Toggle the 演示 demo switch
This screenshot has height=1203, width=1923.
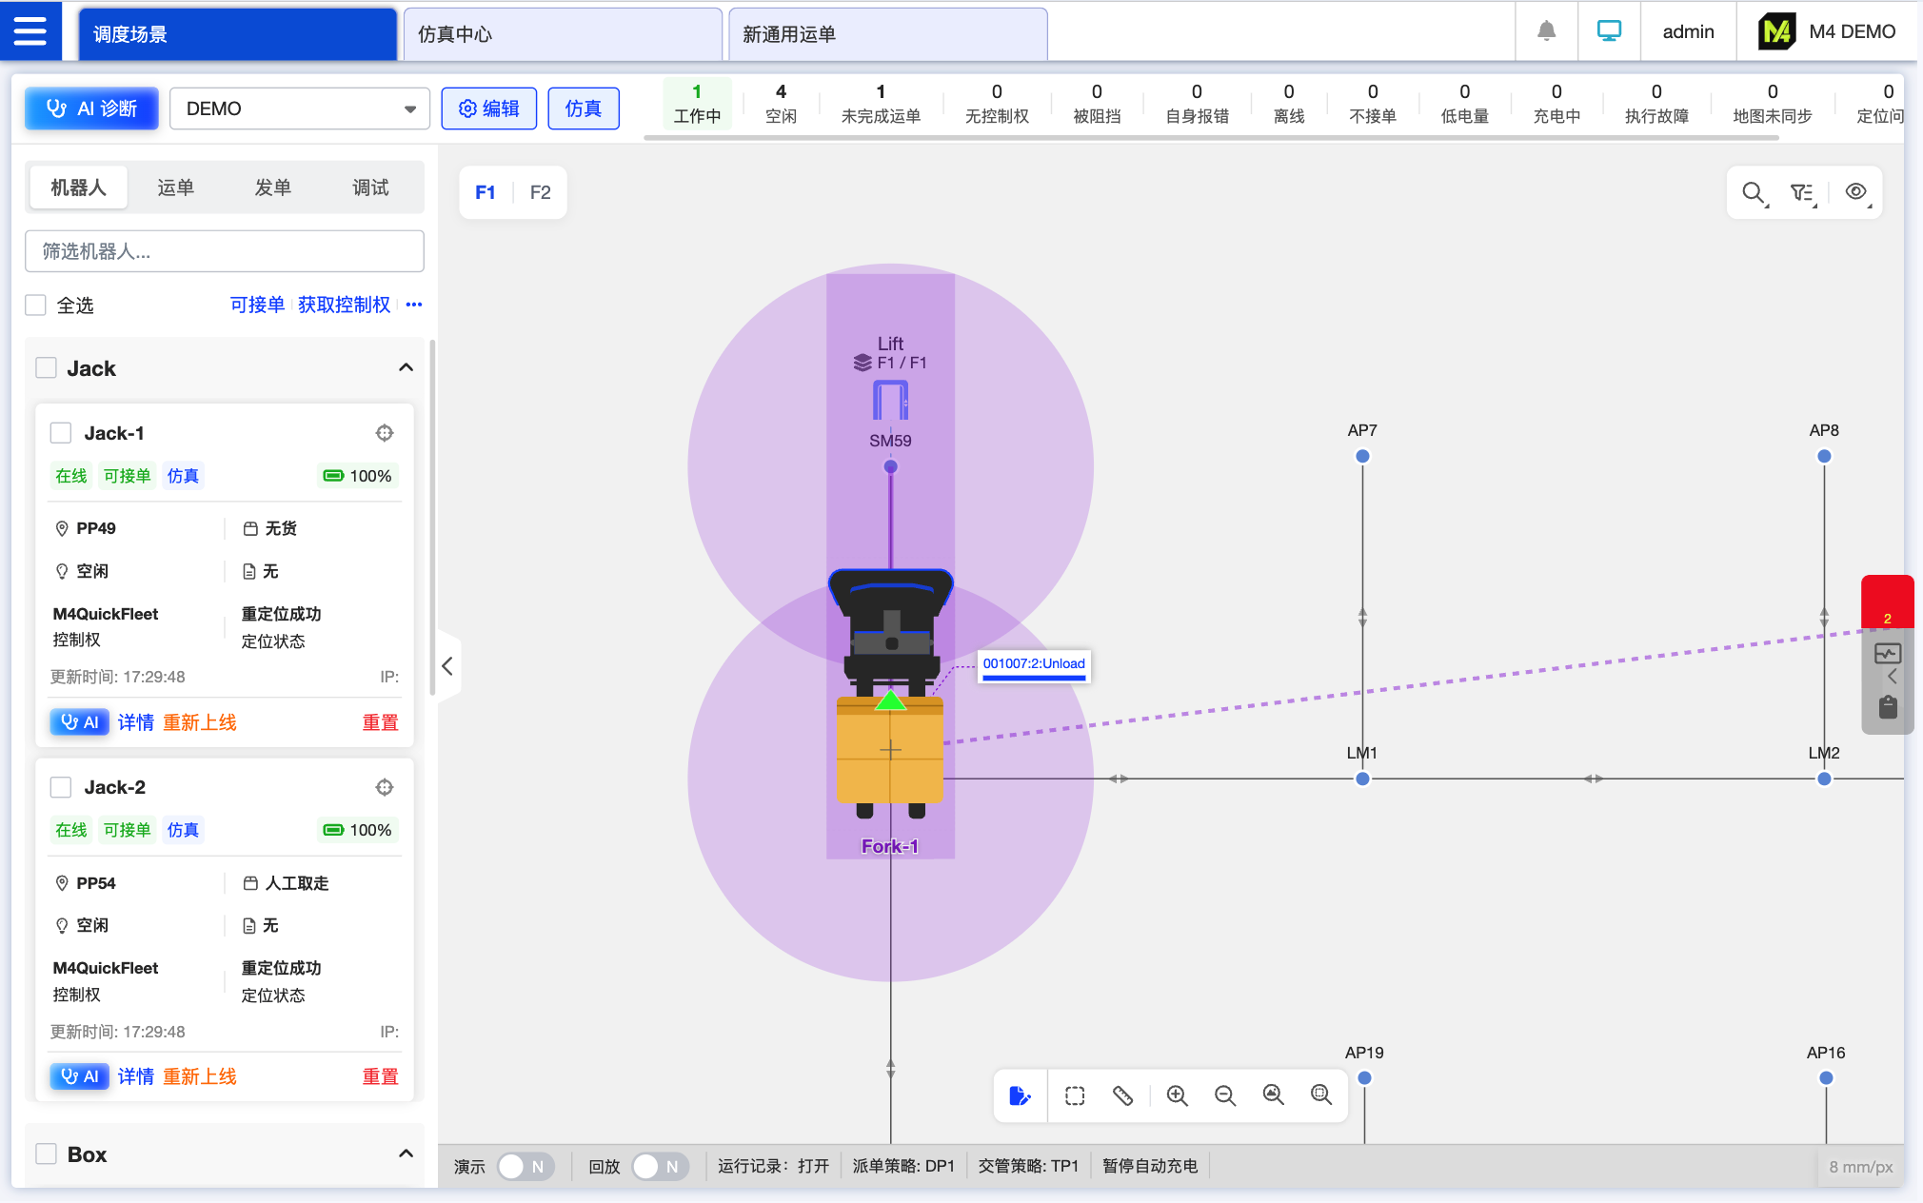[x=525, y=1166]
